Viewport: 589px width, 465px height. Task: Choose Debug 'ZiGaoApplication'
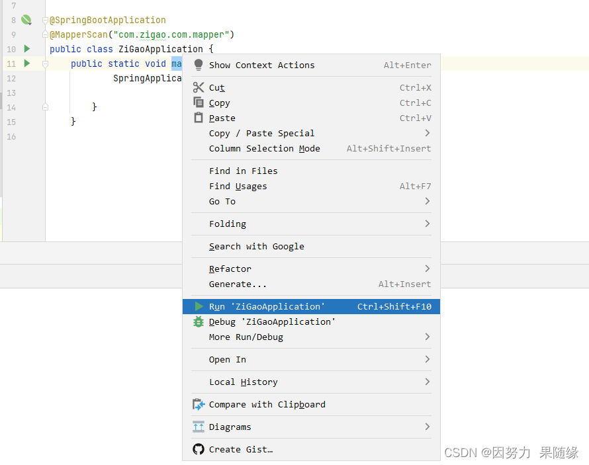311,321
